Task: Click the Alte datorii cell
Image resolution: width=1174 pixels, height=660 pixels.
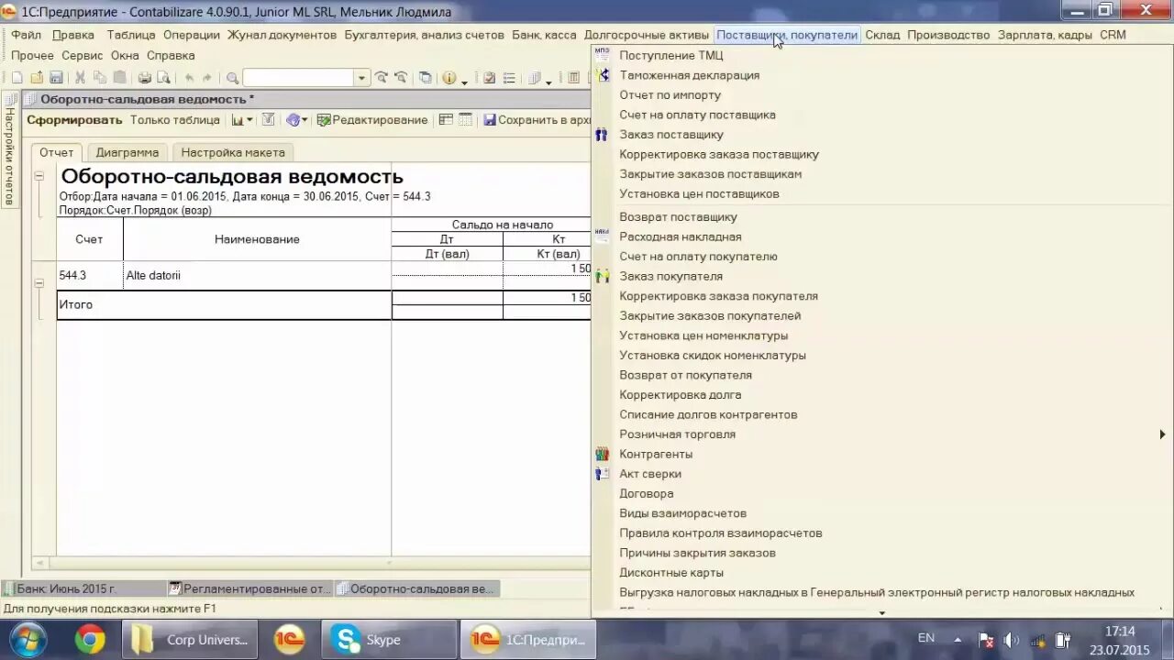Action: 257,275
